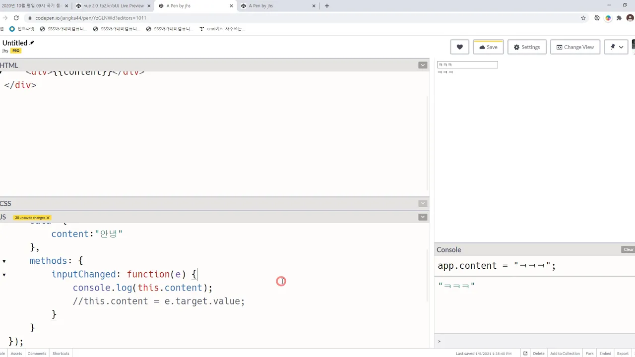Clear the console output

[628, 249]
